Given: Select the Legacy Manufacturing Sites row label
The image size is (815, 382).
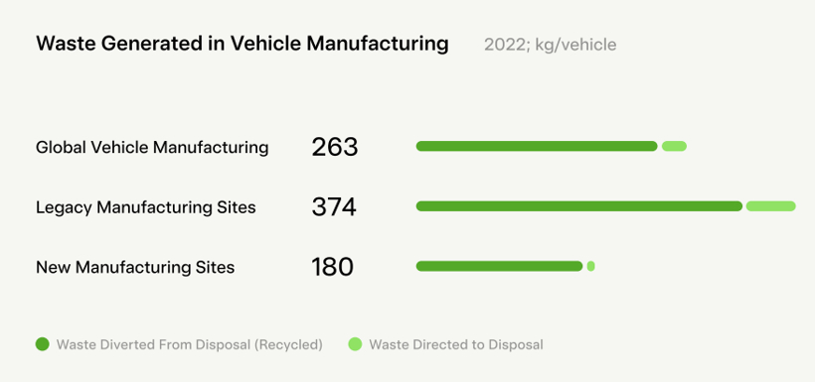Looking at the screenshot, I should 146,207.
